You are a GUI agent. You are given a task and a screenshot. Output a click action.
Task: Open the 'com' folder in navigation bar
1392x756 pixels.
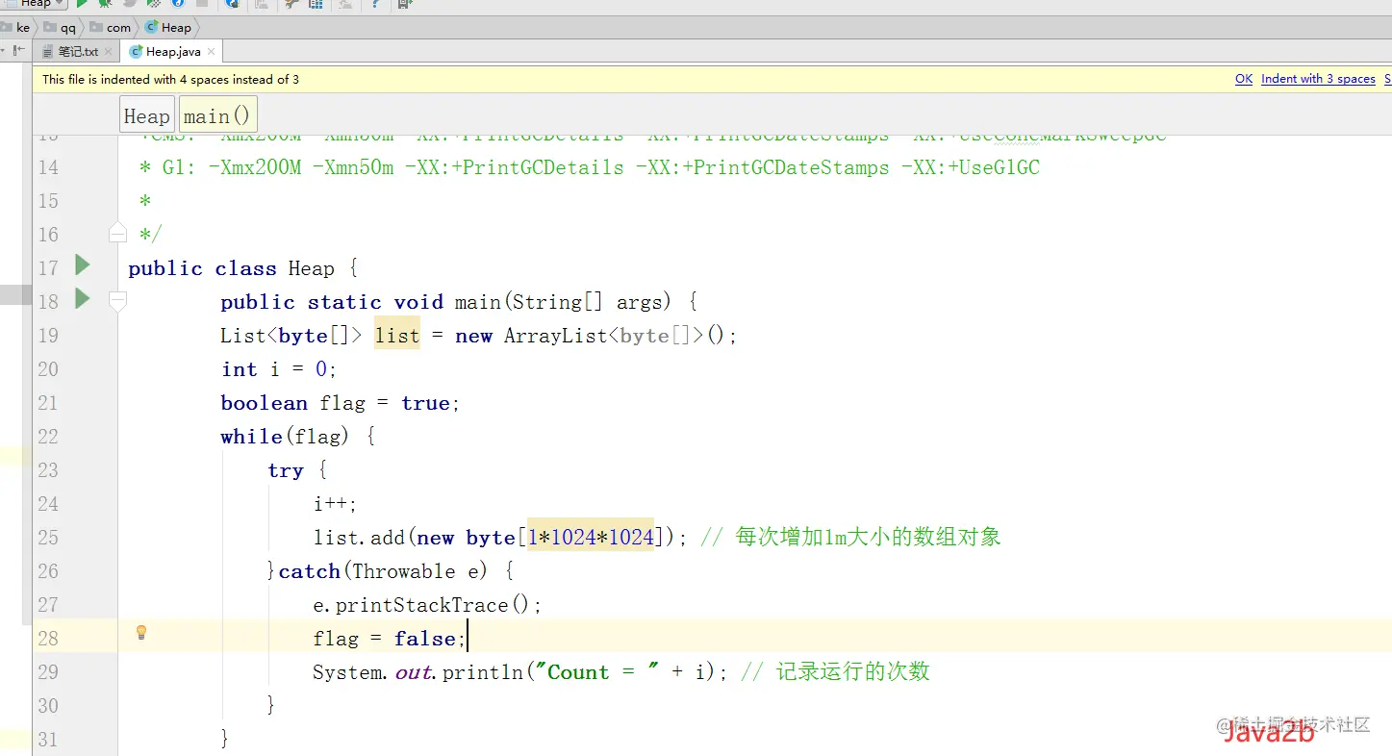tap(112, 28)
